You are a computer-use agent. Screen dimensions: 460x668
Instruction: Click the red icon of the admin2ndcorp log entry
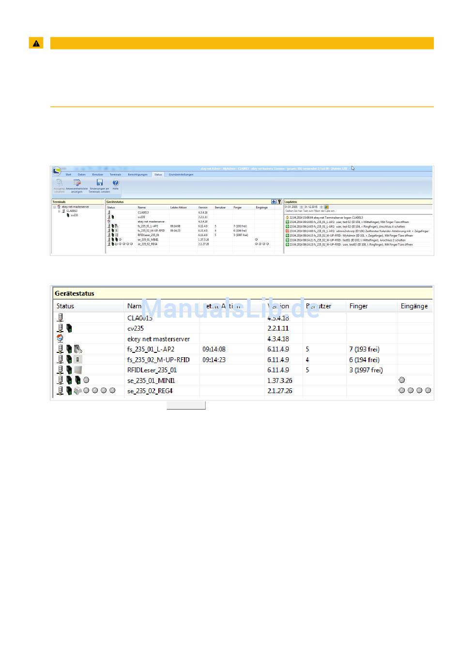click(287, 231)
